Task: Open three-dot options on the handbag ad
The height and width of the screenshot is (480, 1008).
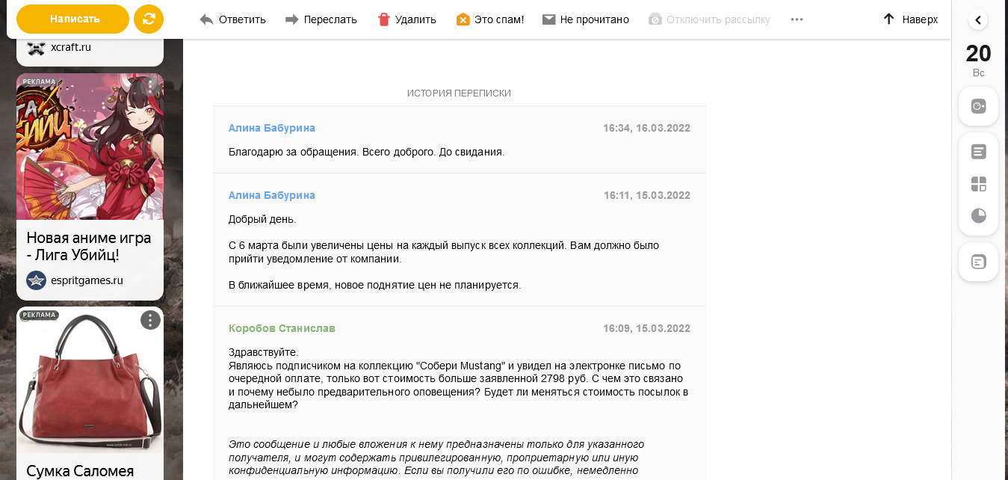Action: 150,320
